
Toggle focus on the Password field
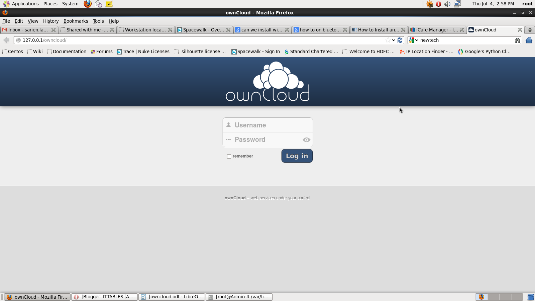(x=264, y=139)
